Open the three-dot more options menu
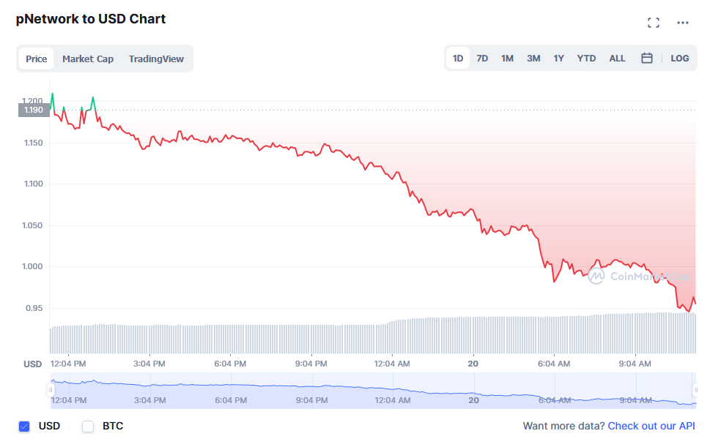The height and width of the screenshot is (447, 710). click(683, 23)
